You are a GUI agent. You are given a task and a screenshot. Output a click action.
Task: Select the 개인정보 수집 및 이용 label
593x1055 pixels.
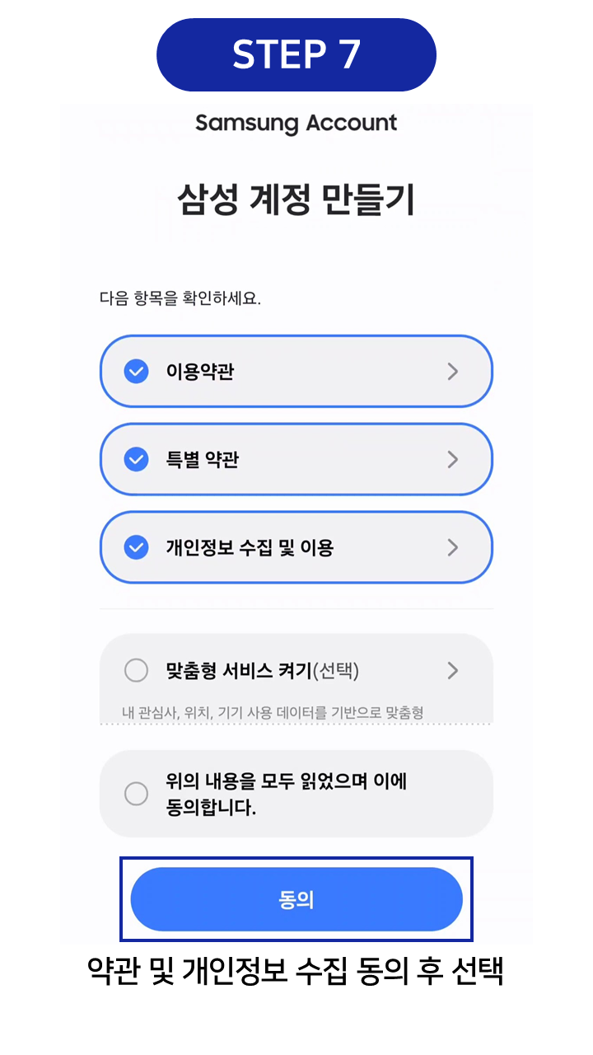click(x=250, y=547)
